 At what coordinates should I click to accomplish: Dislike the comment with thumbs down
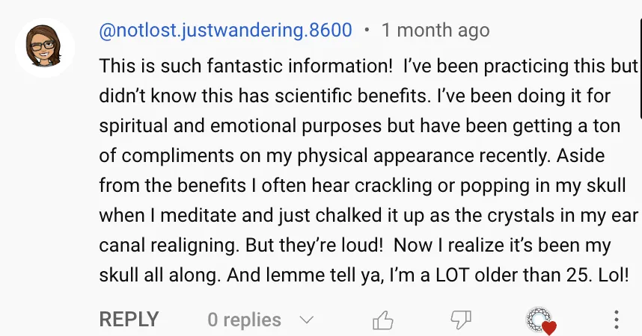tap(461, 320)
